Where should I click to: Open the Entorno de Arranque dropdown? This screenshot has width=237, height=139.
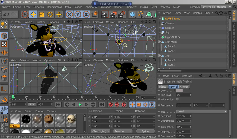tap(216, 7)
